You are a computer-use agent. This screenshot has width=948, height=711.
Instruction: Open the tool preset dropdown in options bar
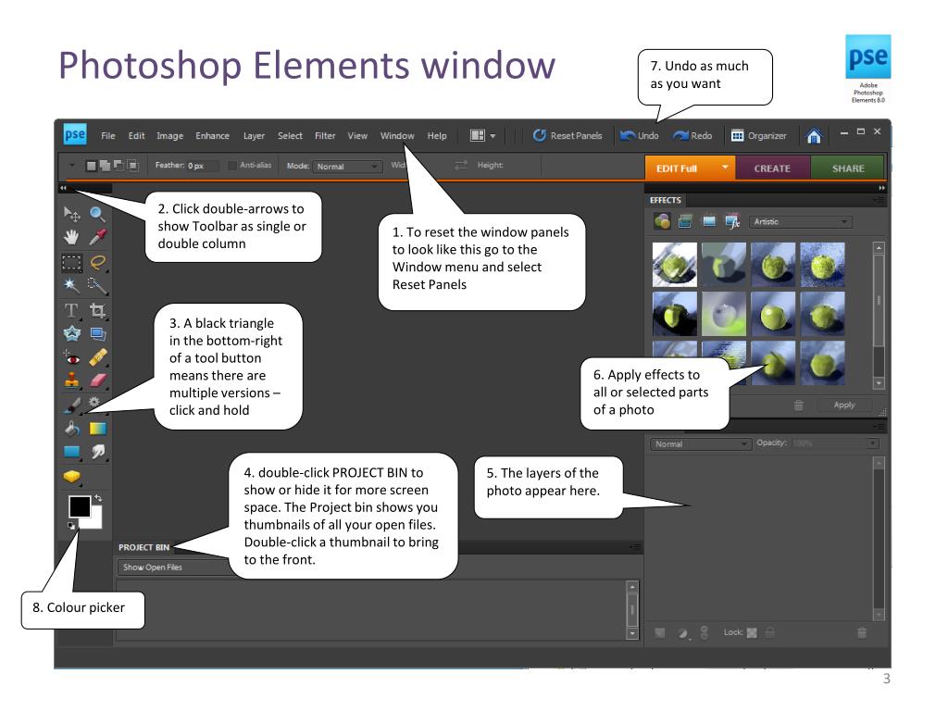click(x=71, y=165)
